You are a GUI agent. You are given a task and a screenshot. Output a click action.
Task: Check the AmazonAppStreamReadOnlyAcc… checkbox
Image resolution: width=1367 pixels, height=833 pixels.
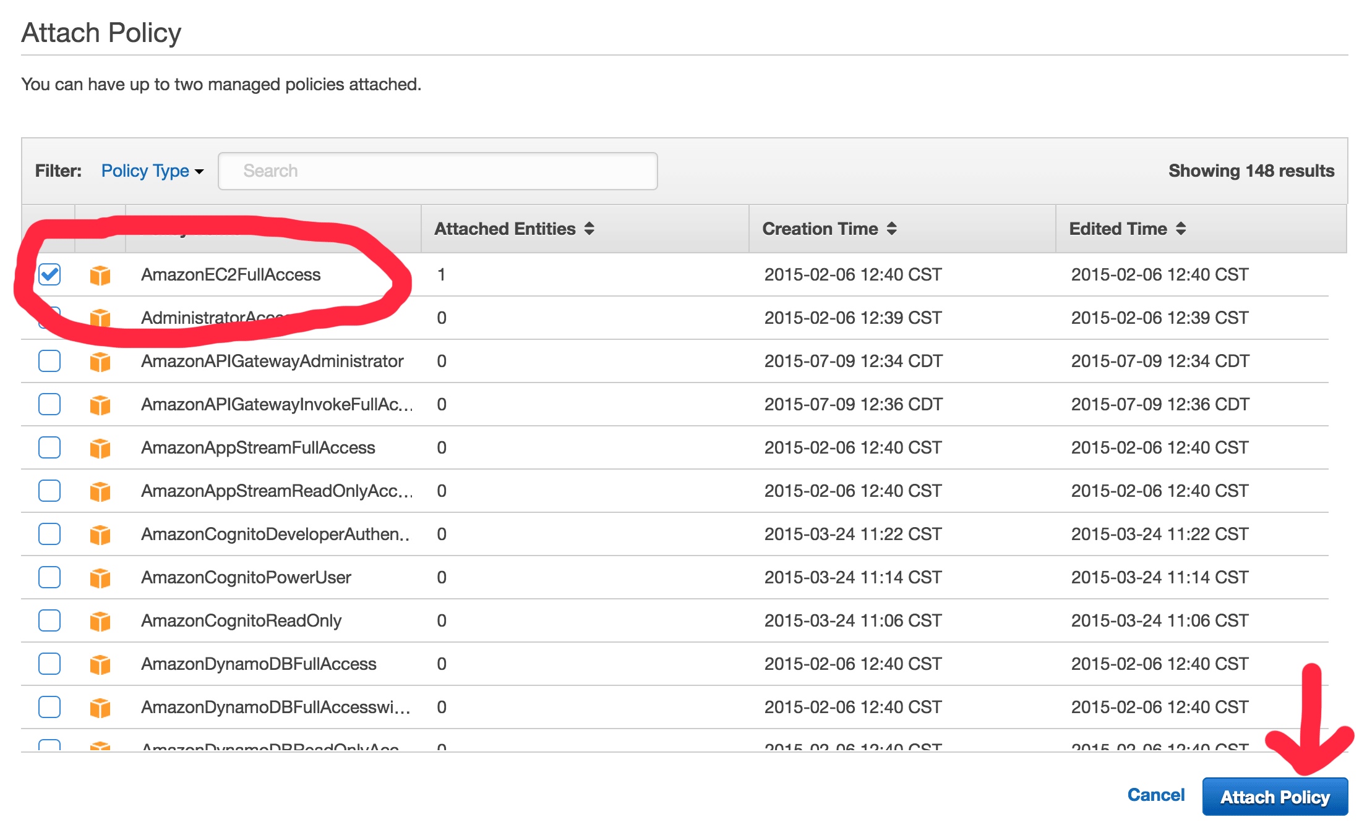[x=49, y=491]
